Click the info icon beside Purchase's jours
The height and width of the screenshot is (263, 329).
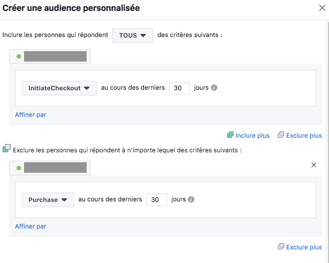click(191, 200)
